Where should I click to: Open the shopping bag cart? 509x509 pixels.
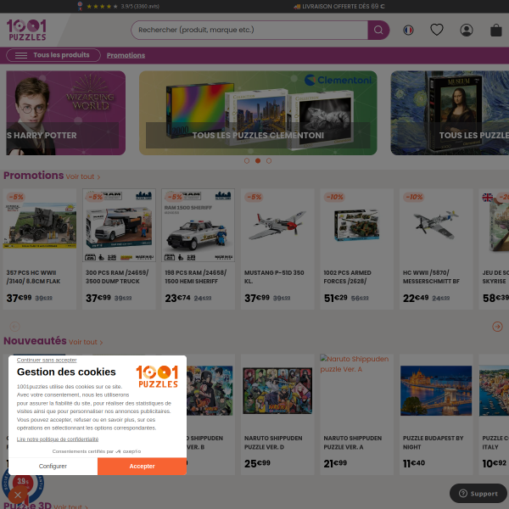(x=495, y=31)
